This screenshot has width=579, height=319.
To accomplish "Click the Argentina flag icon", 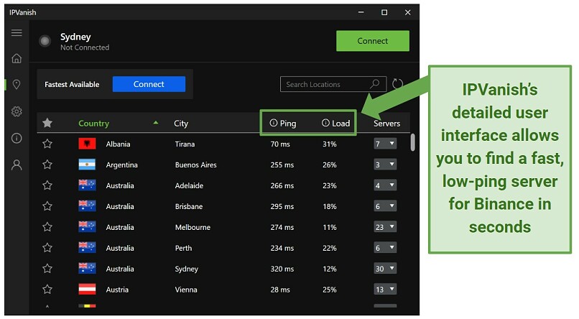I will coord(87,165).
